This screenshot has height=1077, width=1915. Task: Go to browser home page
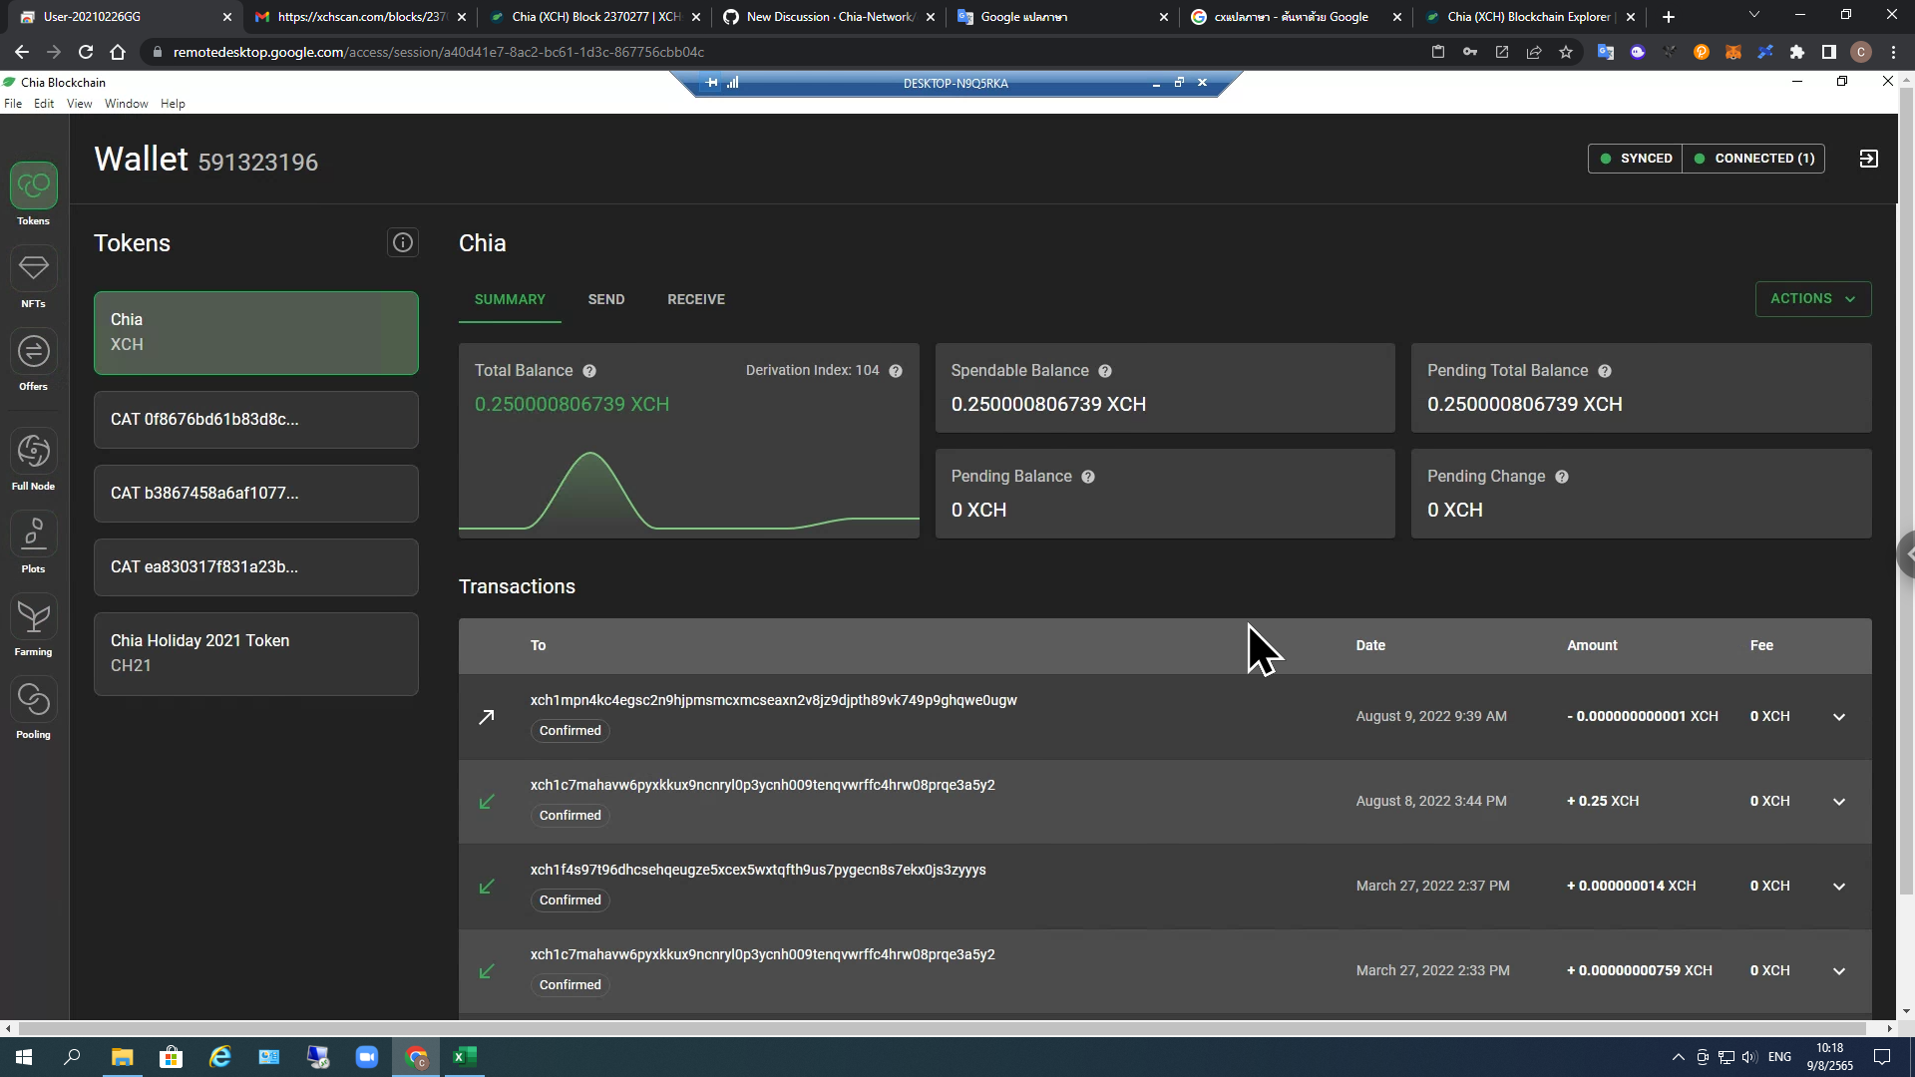118,52
